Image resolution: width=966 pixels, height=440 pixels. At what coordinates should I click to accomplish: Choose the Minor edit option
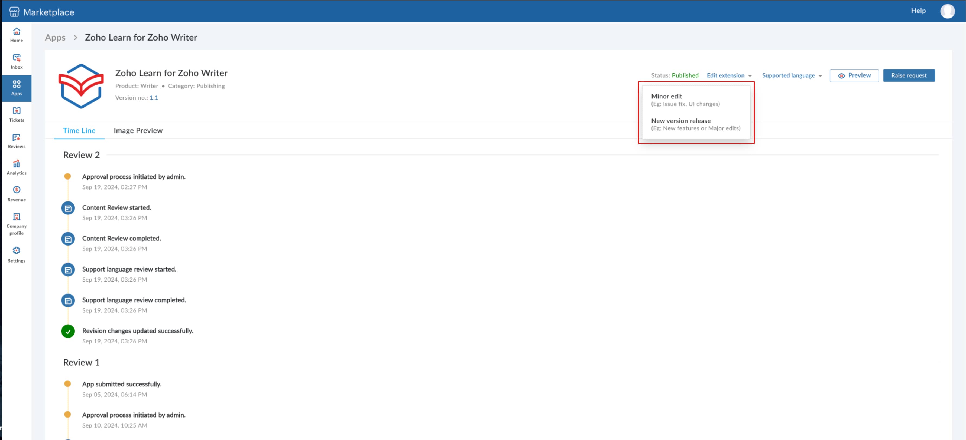coord(696,100)
